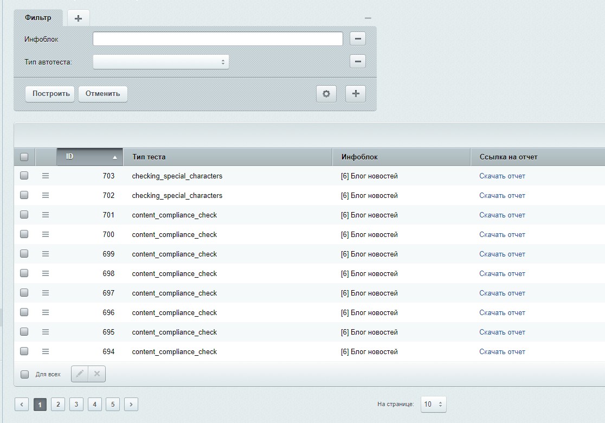Viewport: 605px width, 423px height.
Task: Remove the Инфоблок filter field
Action: [358, 39]
